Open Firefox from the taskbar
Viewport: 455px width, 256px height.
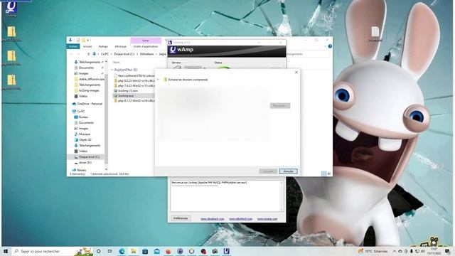click(x=168, y=251)
